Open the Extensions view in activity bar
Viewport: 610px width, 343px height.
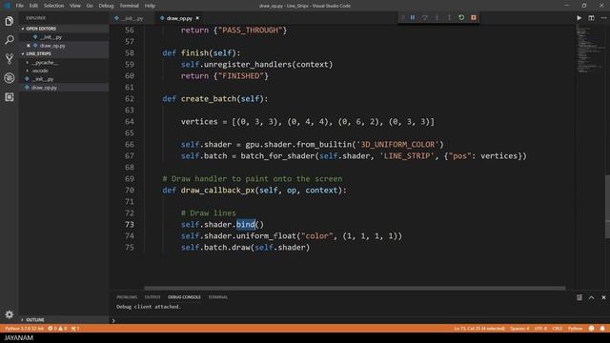(10, 97)
